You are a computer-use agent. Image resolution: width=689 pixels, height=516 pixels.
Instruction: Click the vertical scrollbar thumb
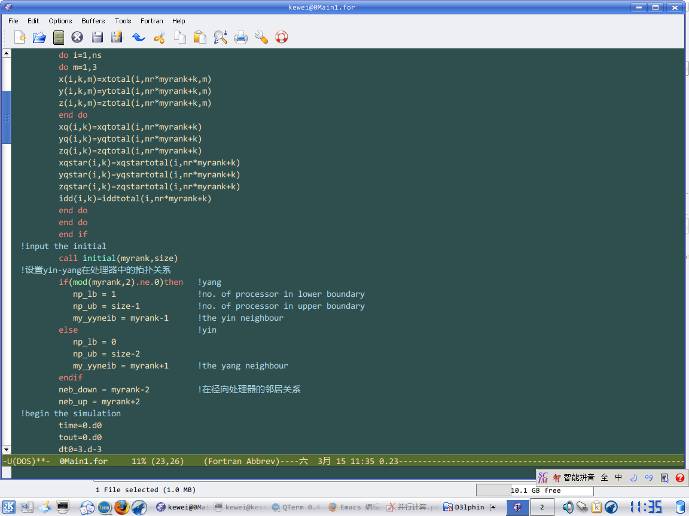(6, 117)
